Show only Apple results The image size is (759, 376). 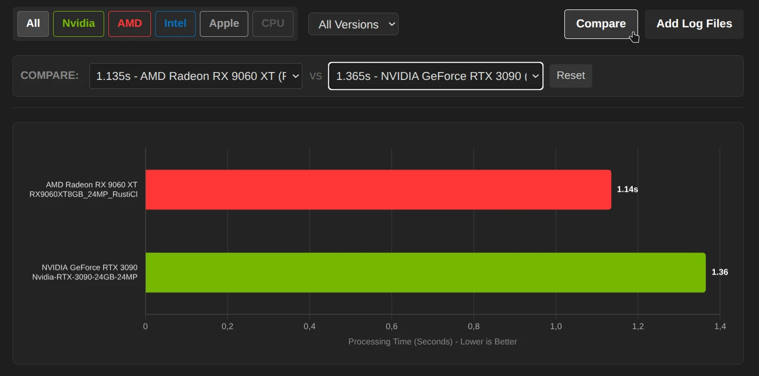pos(224,24)
